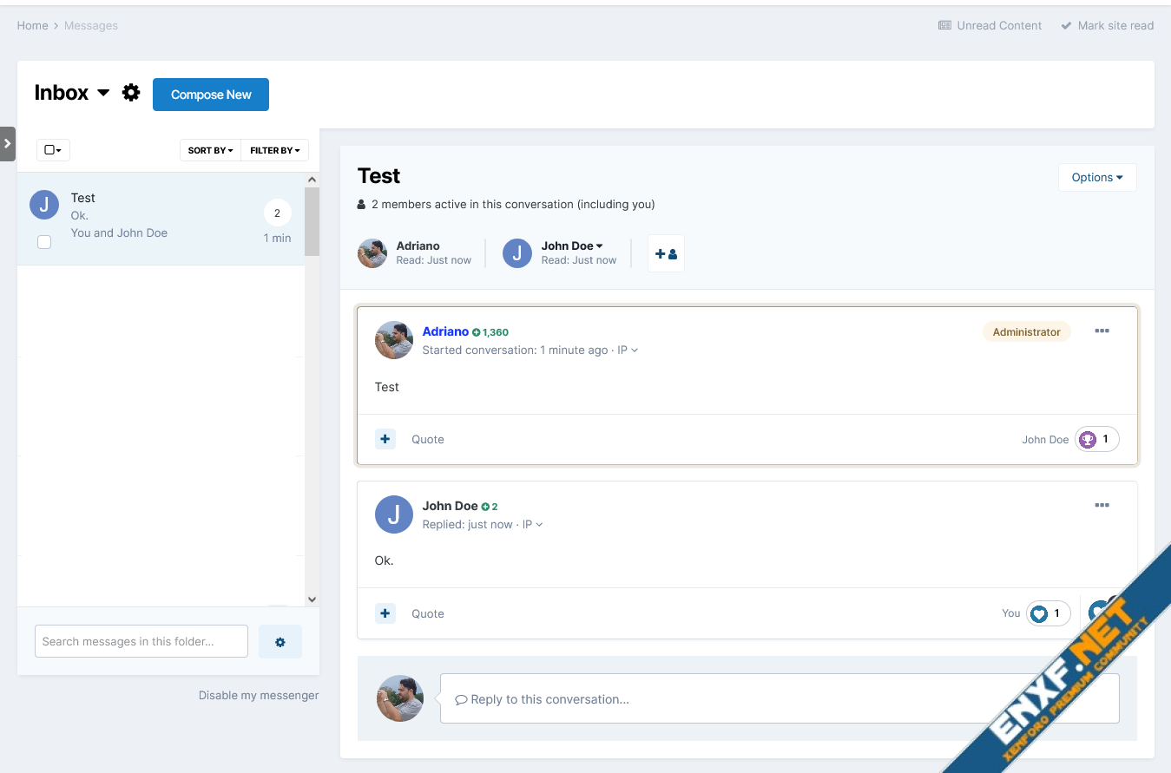Click the add participant icon

pos(666,253)
